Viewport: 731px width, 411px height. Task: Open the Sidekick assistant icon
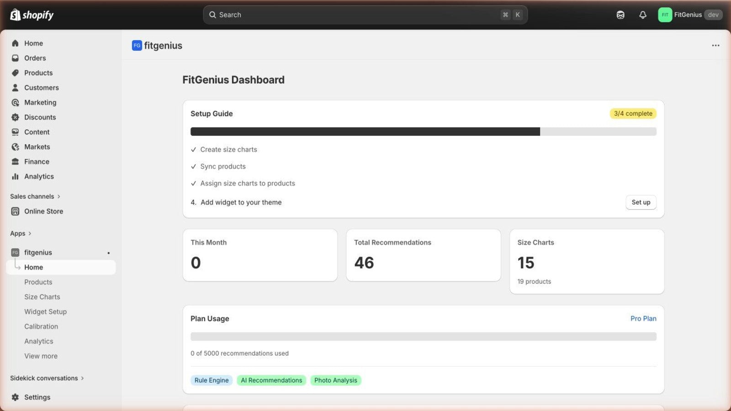pyautogui.click(x=620, y=15)
